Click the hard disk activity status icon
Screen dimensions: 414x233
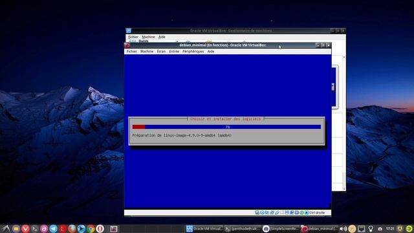point(257,212)
